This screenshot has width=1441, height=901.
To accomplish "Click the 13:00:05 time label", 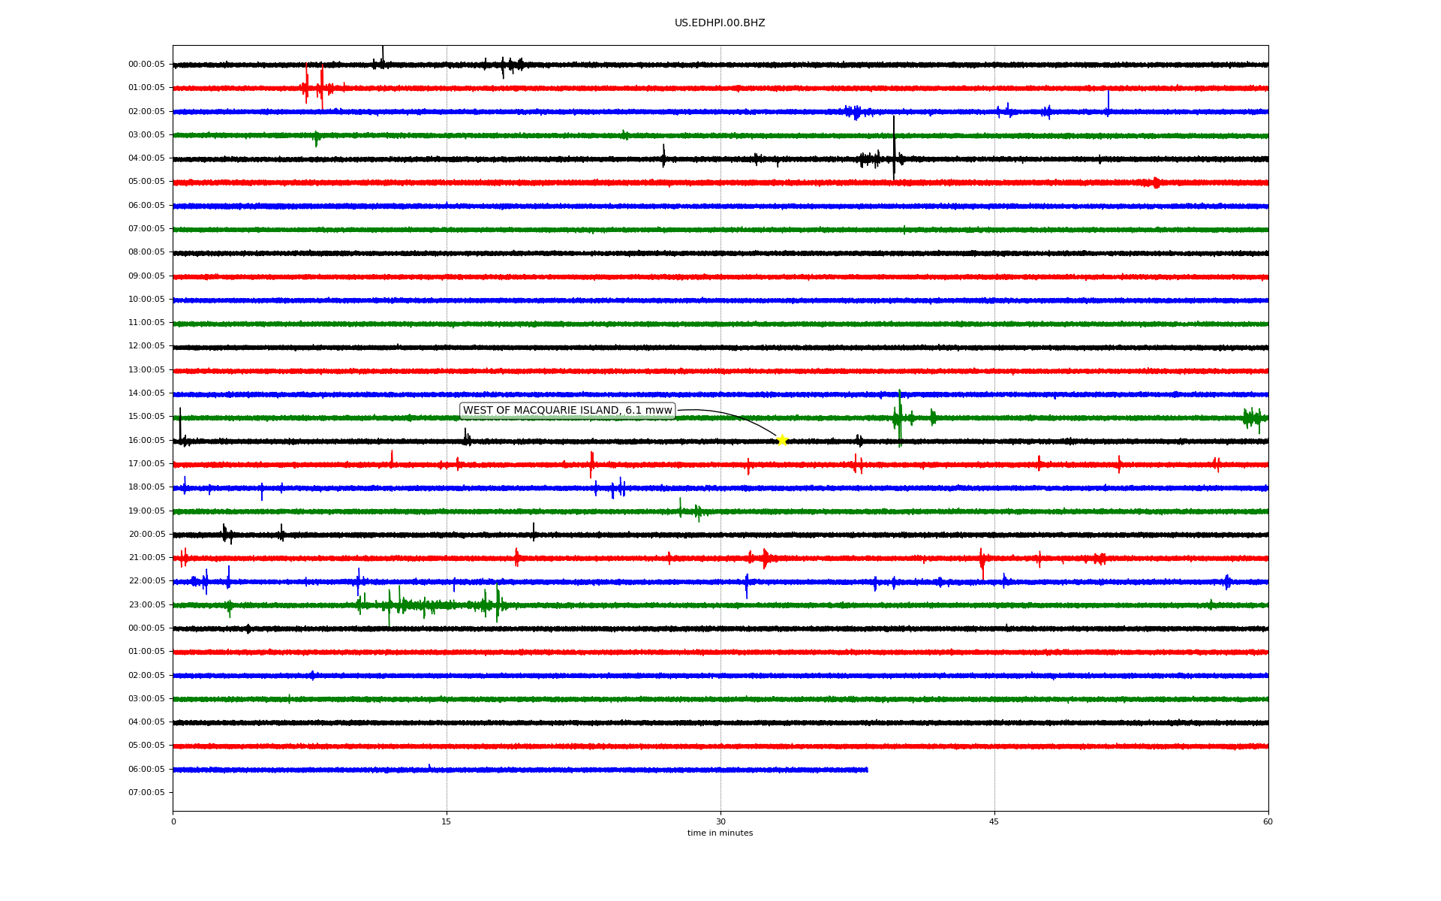I will click(x=146, y=370).
